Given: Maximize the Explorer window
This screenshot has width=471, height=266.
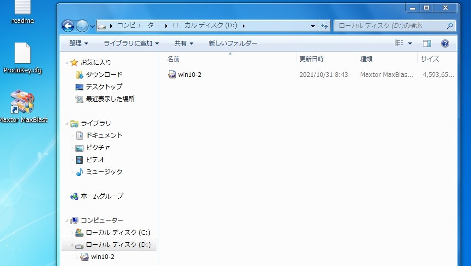Looking at the screenshot, I should 426,8.
